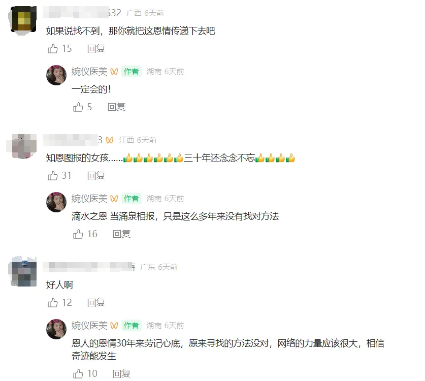
Task: Reply to author's '滴水之恩' comment
Action: pos(121,234)
